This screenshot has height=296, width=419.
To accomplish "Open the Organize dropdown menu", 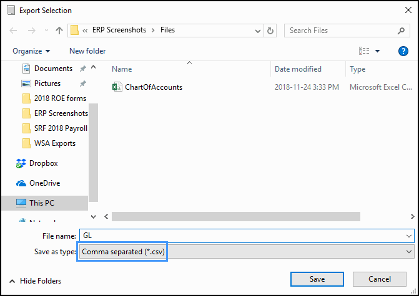I will click(31, 51).
